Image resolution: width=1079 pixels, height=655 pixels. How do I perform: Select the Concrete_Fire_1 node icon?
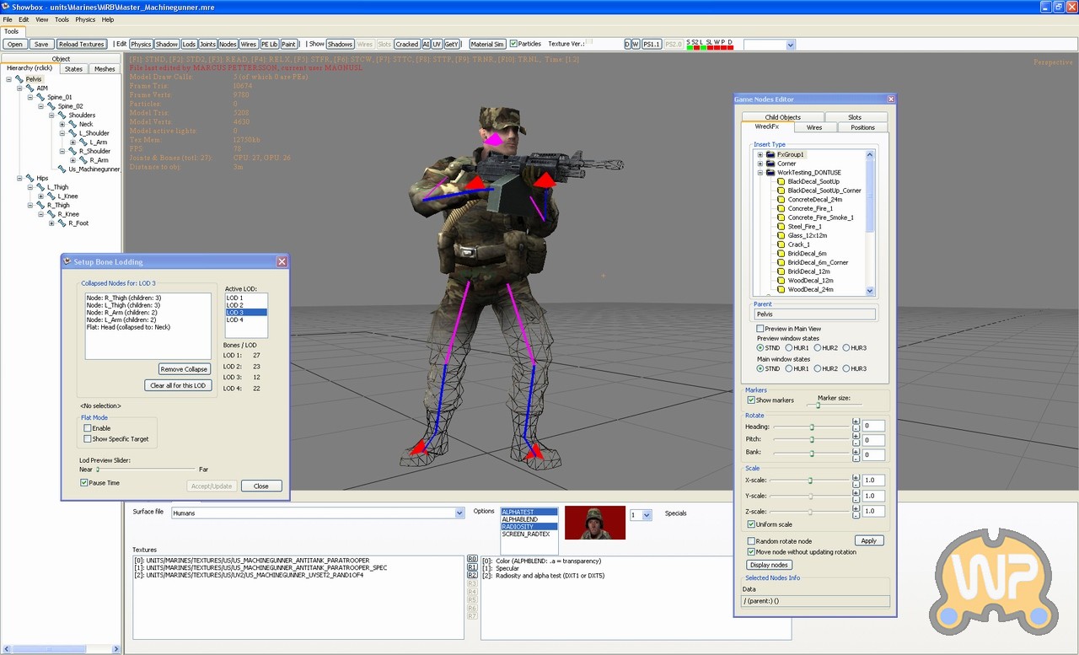coord(781,208)
